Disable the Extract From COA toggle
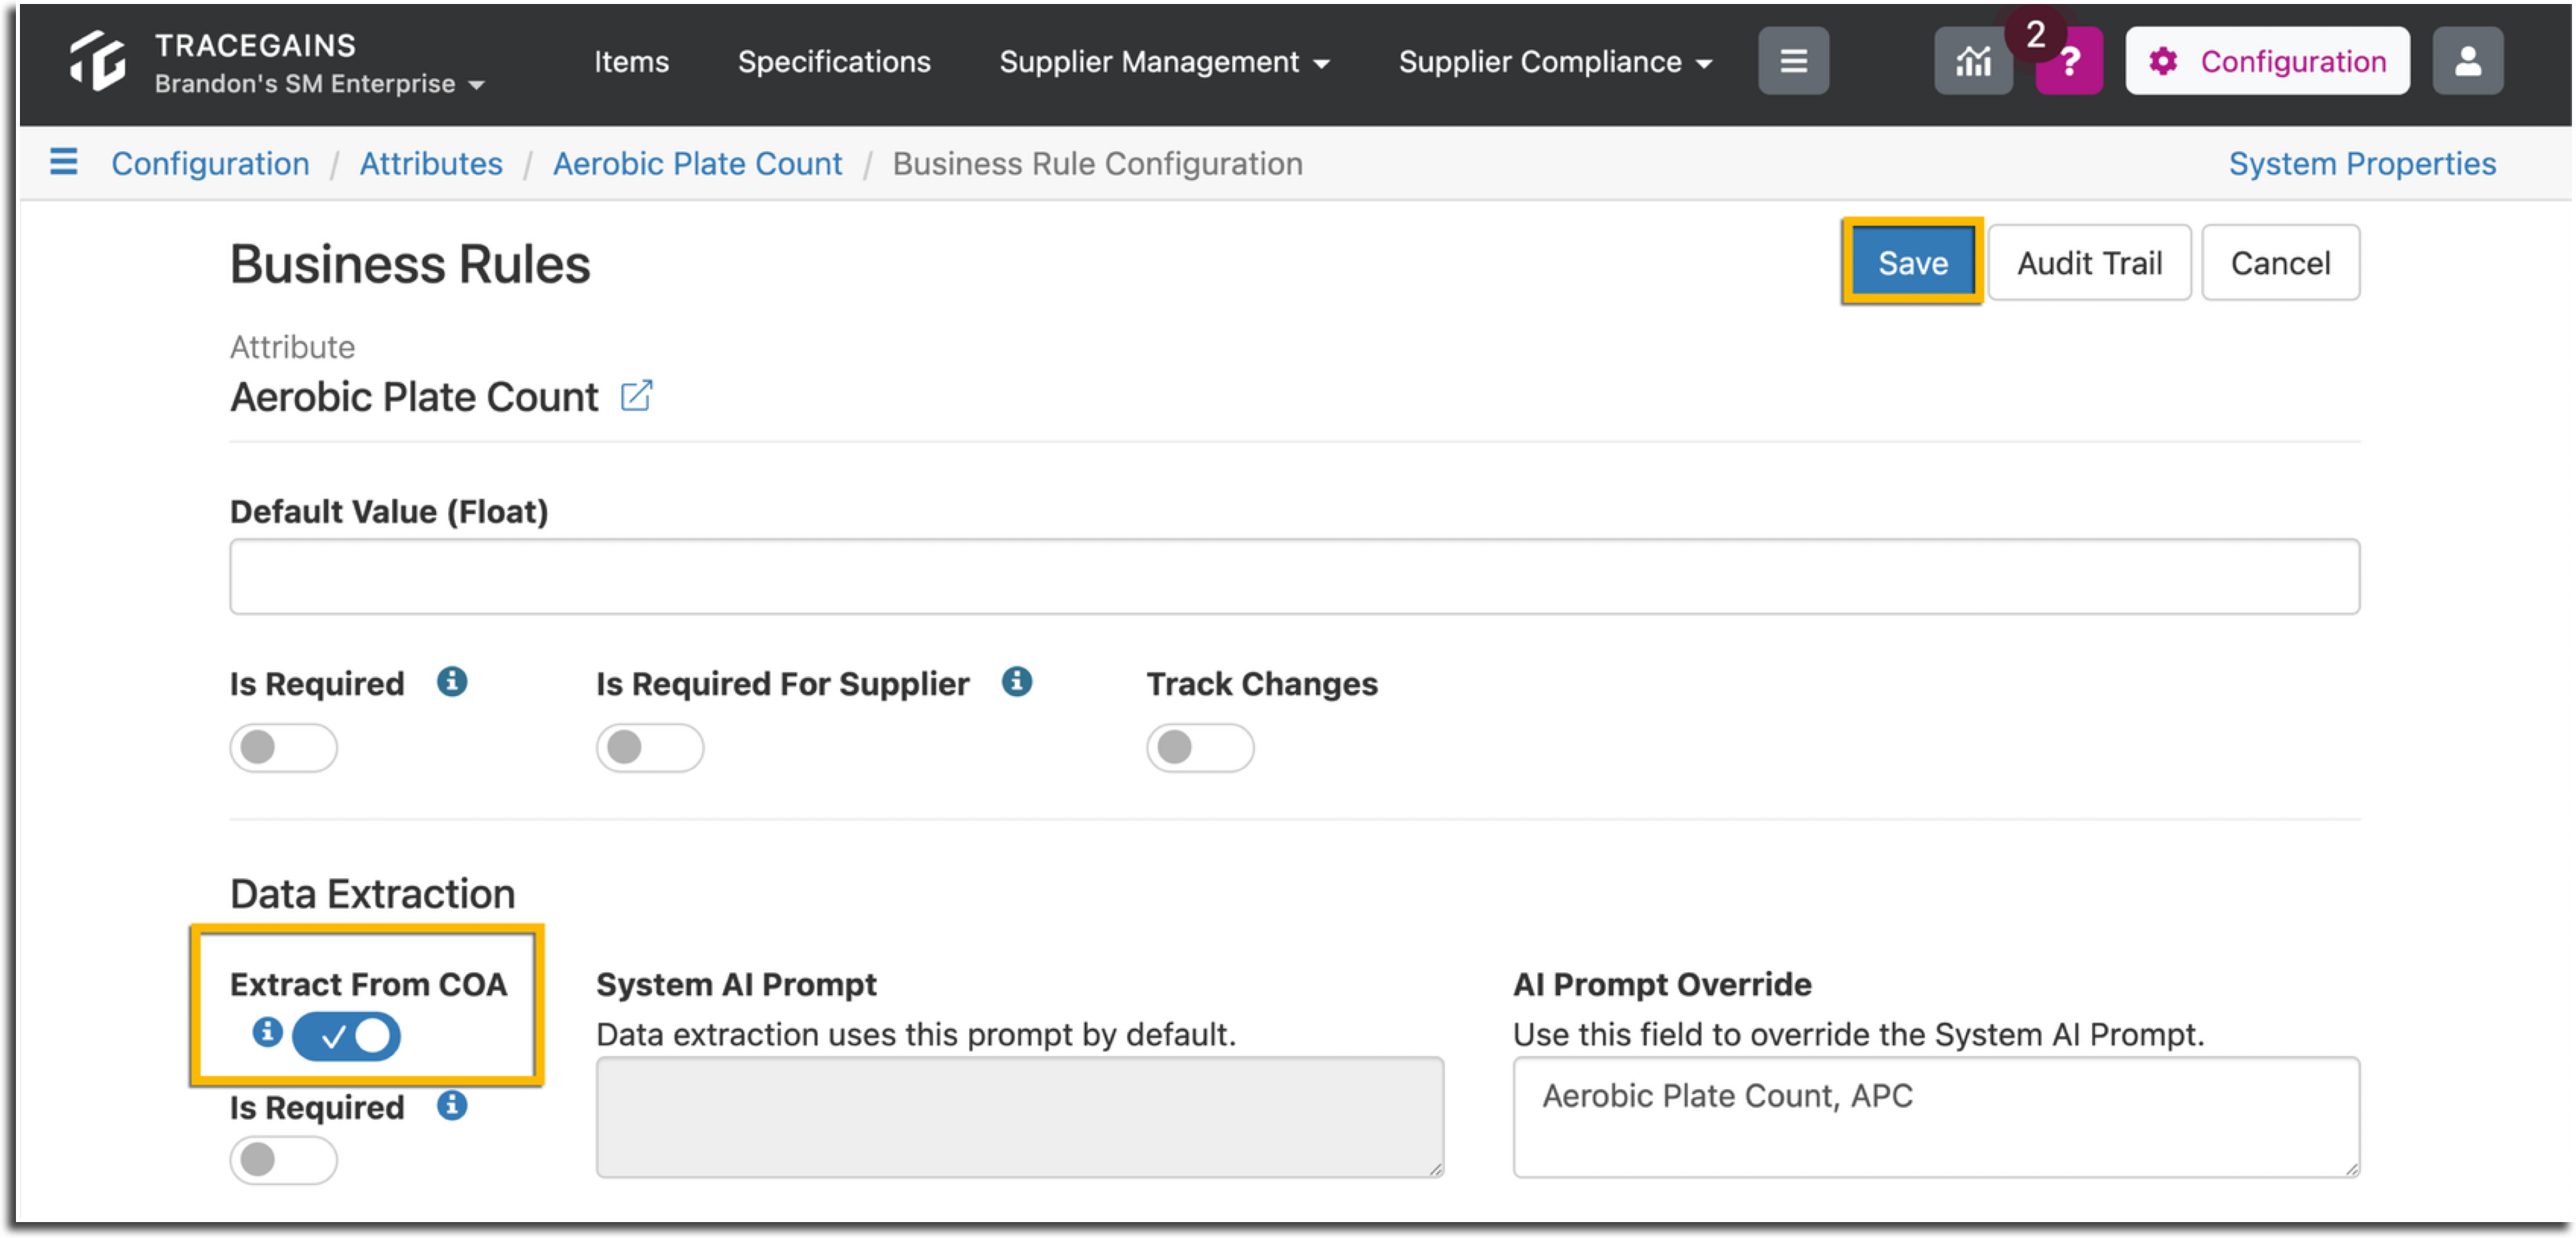This screenshot has height=1238, width=2576. click(x=346, y=1036)
